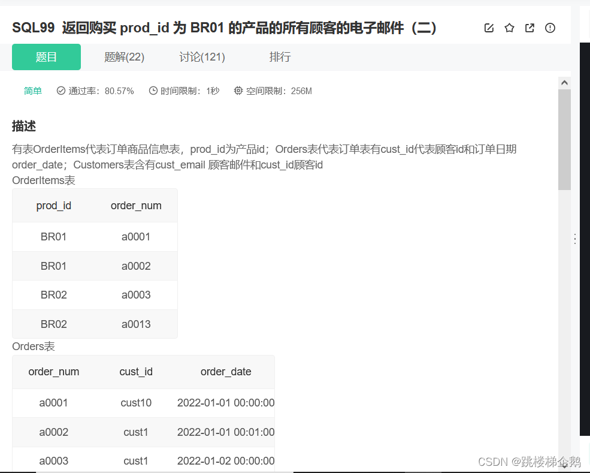Click the prod_id column header
This screenshot has height=473, width=590.
point(54,206)
